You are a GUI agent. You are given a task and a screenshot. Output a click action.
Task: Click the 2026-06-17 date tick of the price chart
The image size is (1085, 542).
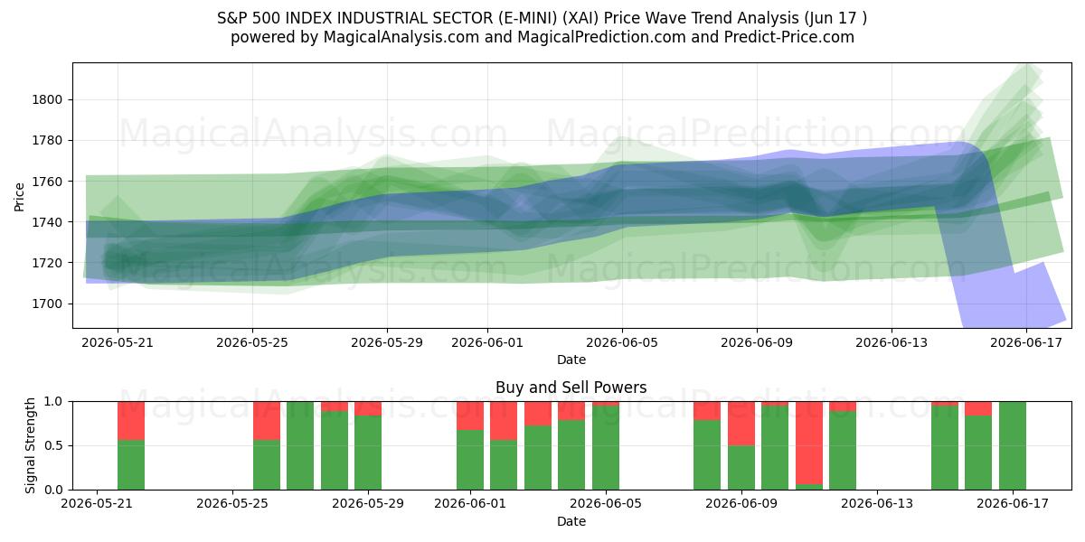1026,342
